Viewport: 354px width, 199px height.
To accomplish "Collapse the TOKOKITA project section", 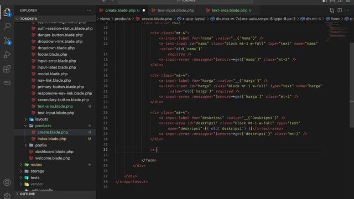I will [28, 19].
